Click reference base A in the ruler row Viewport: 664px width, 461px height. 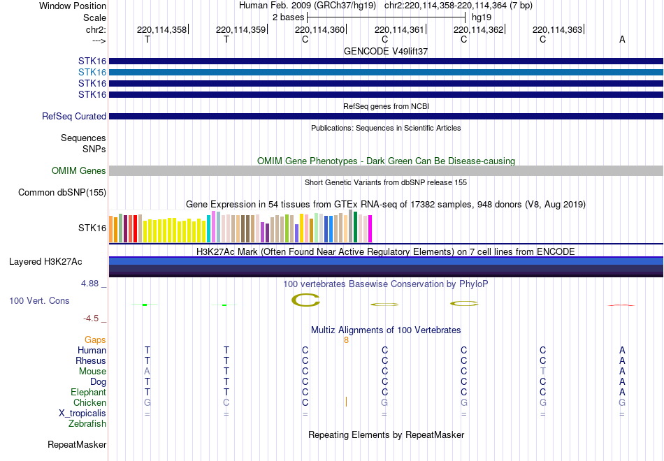point(621,39)
